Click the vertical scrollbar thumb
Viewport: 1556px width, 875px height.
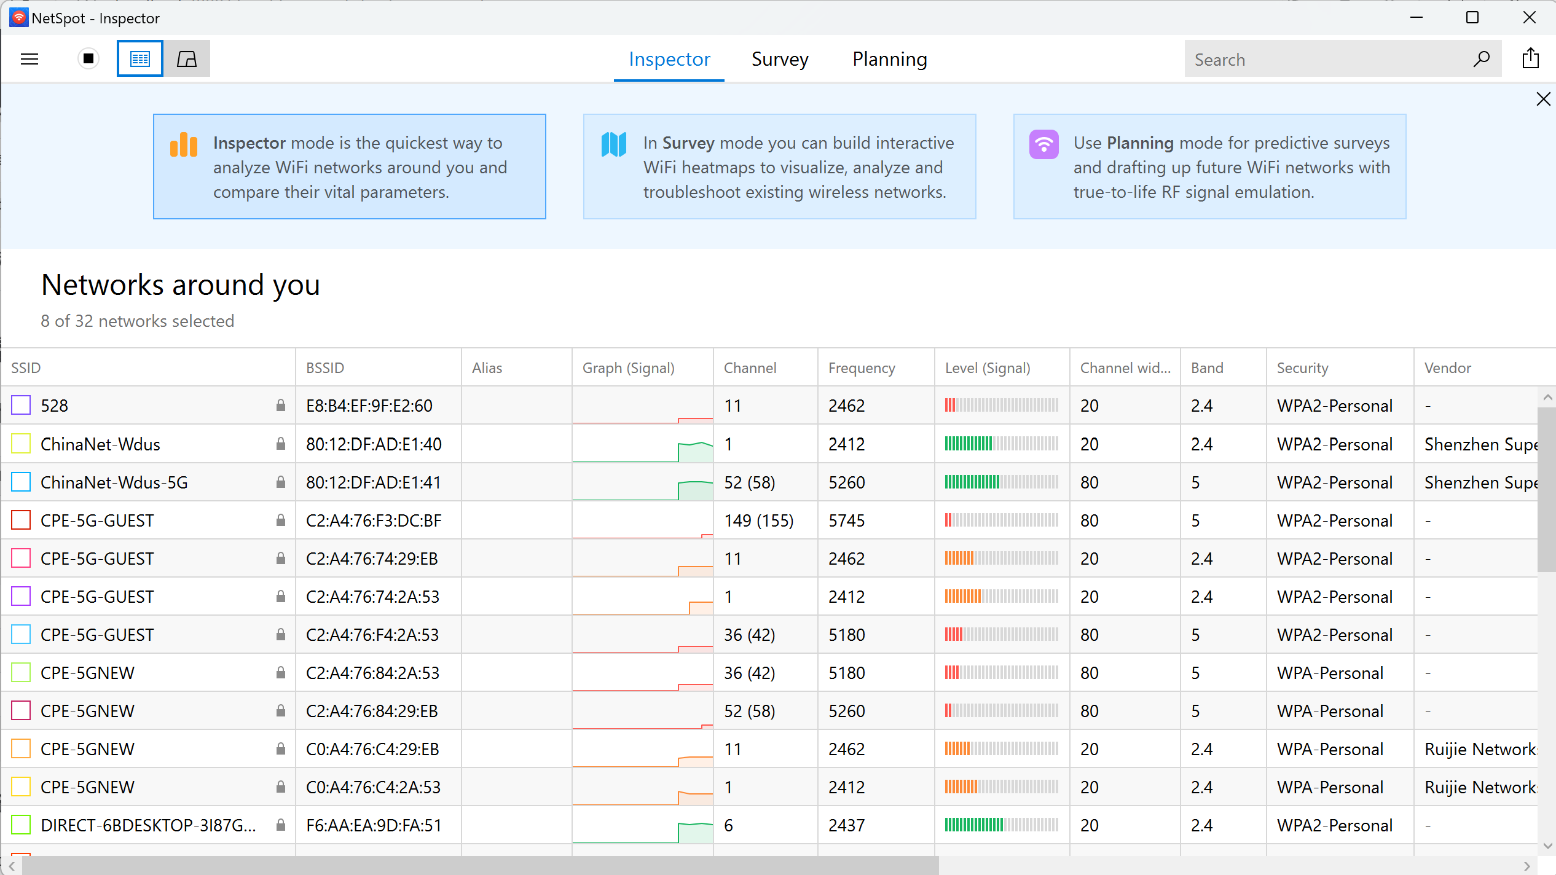pyautogui.click(x=1547, y=489)
